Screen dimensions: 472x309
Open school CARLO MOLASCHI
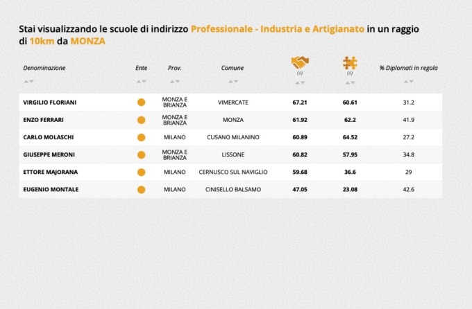[49, 137]
